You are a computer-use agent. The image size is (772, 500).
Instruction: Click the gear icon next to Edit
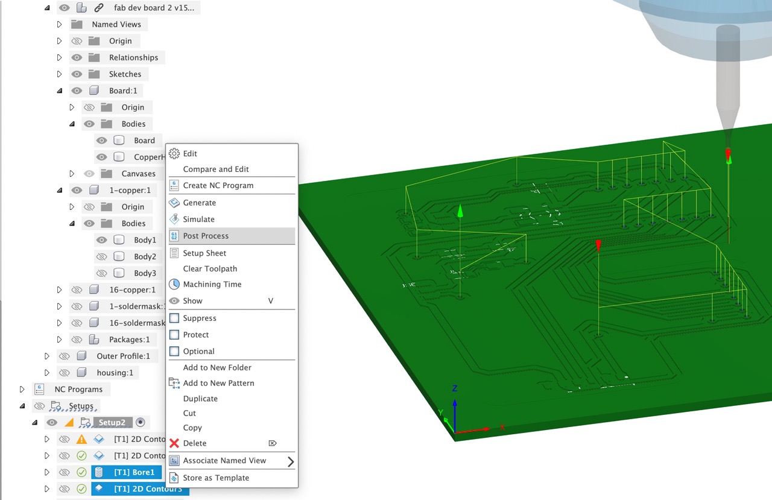point(174,154)
